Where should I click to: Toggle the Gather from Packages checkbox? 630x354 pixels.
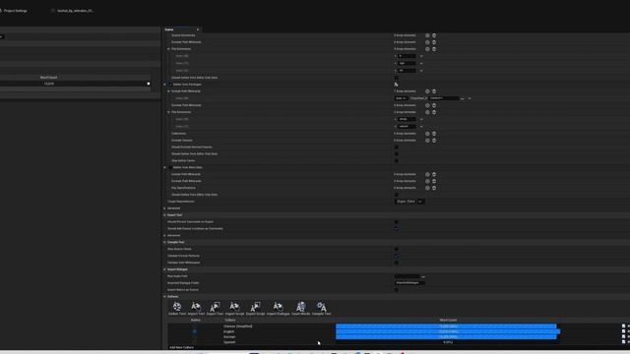(x=170, y=85)
